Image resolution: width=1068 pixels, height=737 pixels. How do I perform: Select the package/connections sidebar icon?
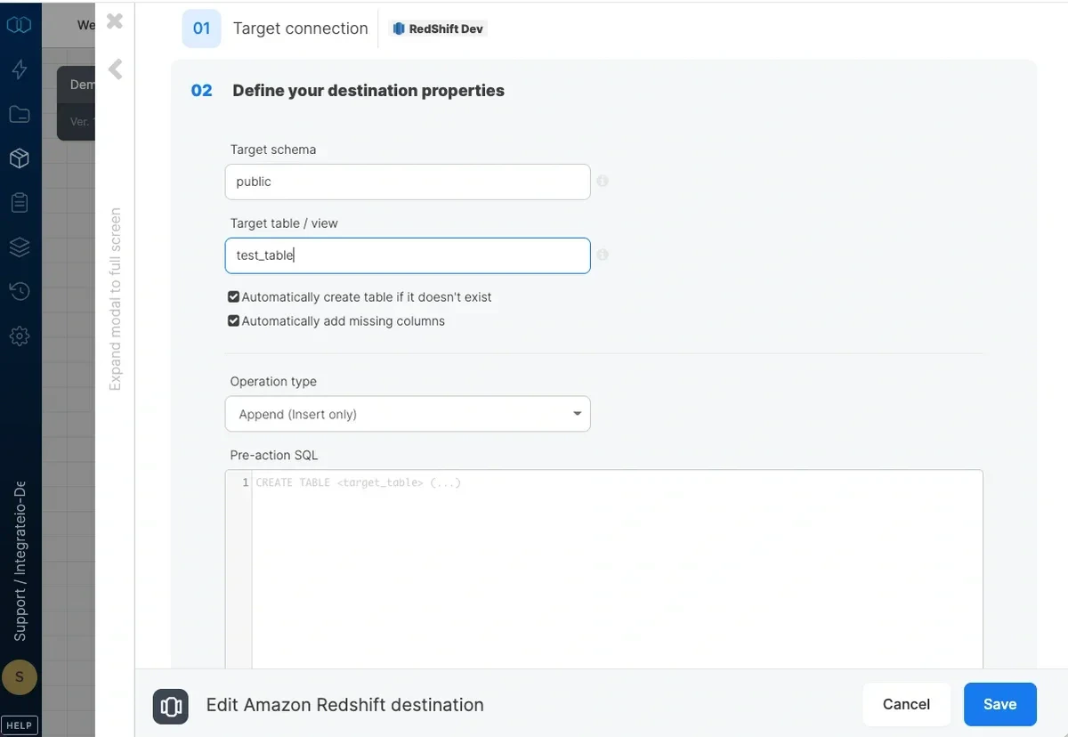click(x=20, y=158)
